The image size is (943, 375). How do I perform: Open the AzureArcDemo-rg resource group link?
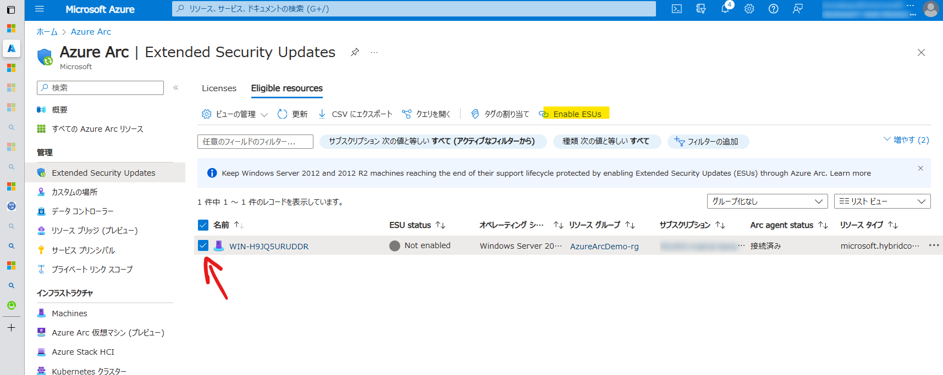coord(604,247)
